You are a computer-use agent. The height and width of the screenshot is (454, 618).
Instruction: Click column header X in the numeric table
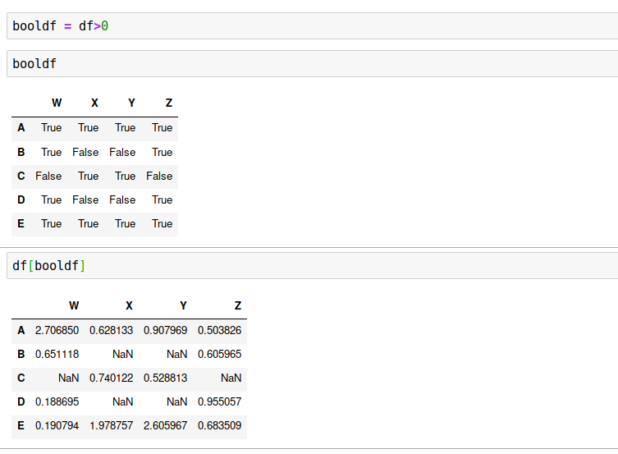click(x=129, y=306)
